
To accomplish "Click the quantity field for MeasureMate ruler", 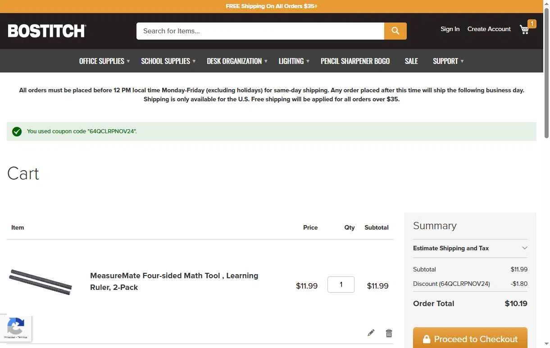I will (x=341, y=285).
